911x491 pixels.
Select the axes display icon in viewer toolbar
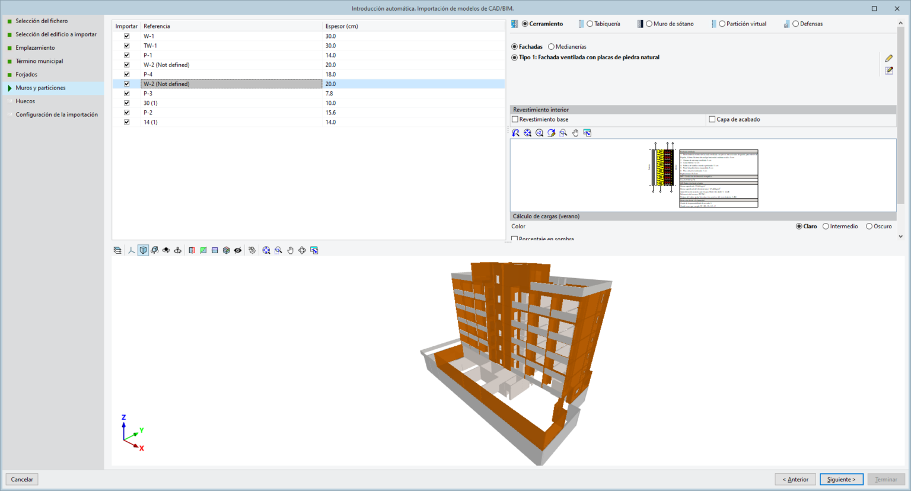click(x=131, y=250)
